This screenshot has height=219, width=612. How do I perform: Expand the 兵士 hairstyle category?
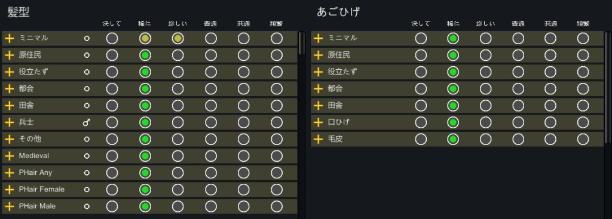[10, 122]
